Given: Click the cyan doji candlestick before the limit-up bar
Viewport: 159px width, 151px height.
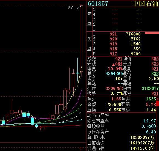Looking at the screenshot, I should click(77, 73).
